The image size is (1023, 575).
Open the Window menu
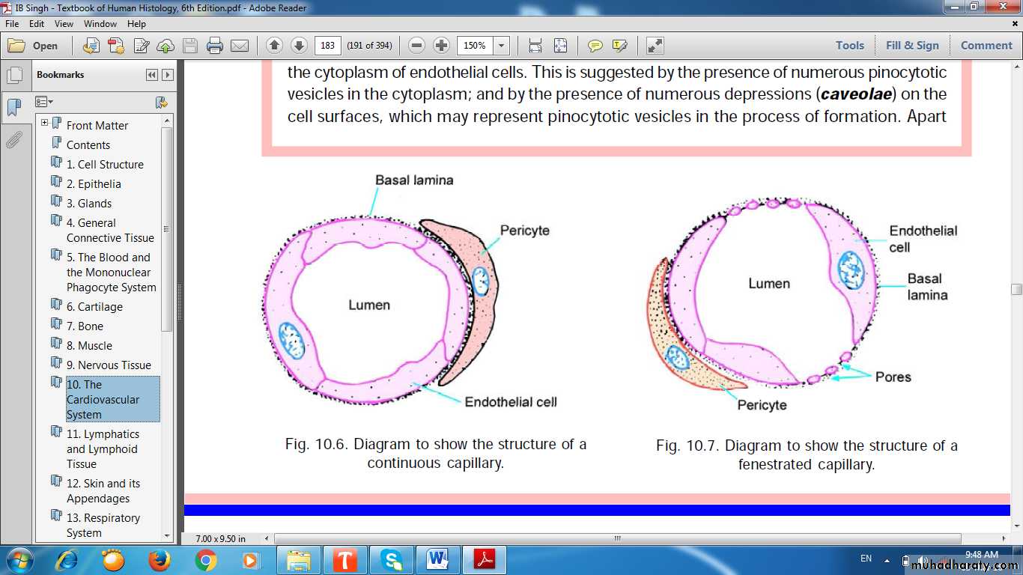pyautogui.click(x=100, y=24)
